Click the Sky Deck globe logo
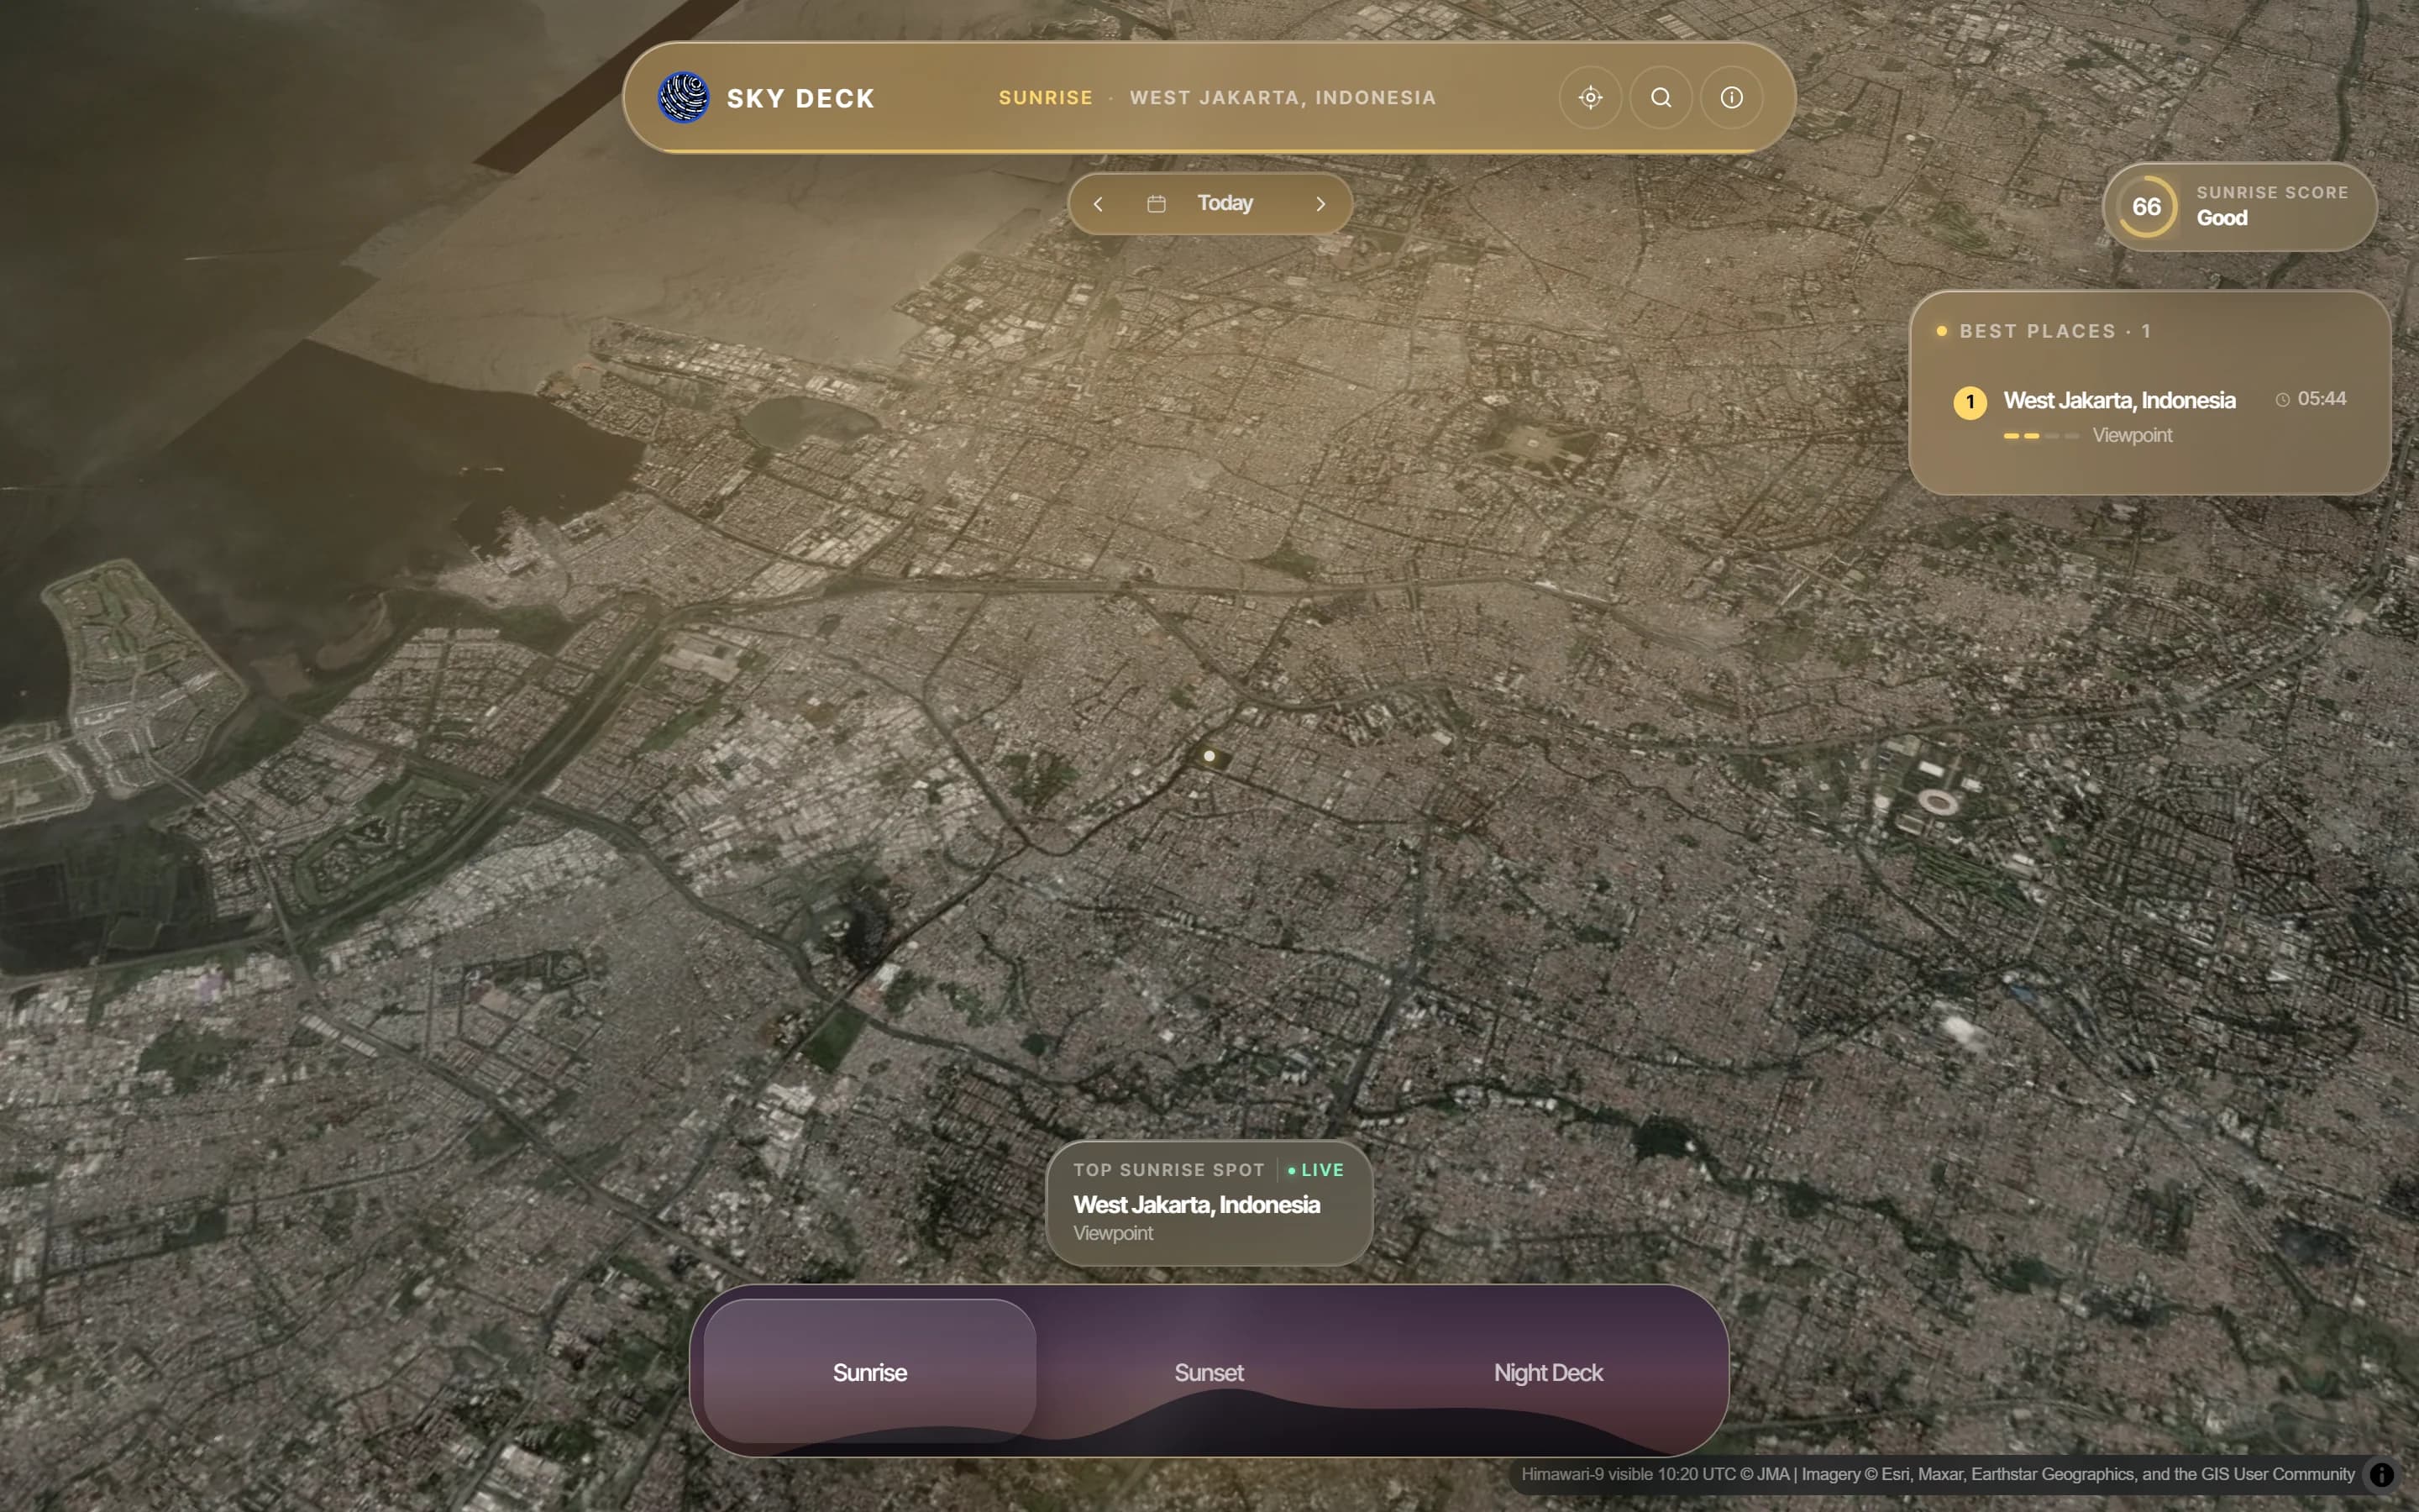Image resolution: width=2419 pixels, height=1512 pixels. click(684, 97)
